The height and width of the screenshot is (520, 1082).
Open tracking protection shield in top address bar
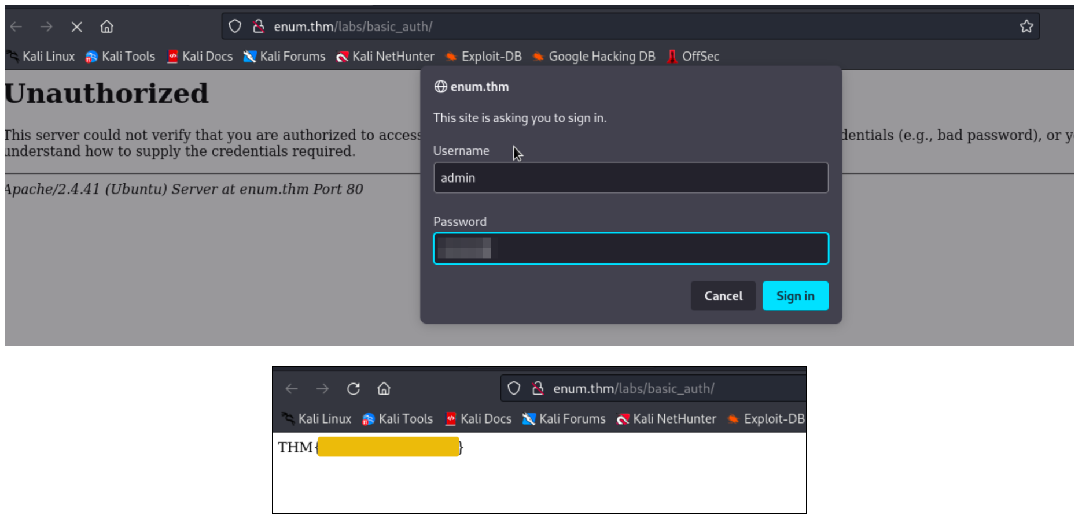pos(234,27)
